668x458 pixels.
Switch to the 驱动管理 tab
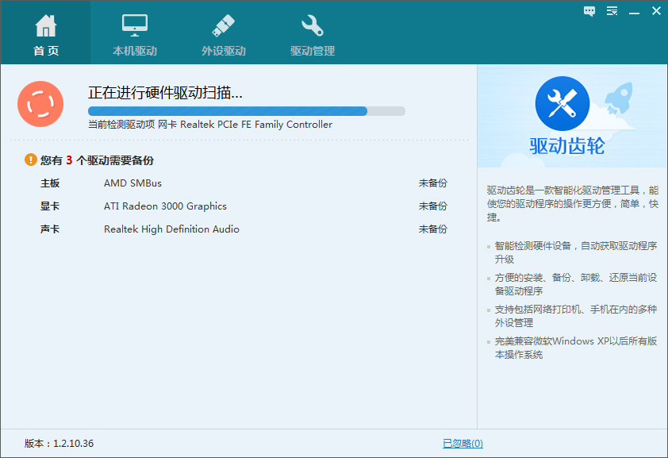tap(313, 51)
